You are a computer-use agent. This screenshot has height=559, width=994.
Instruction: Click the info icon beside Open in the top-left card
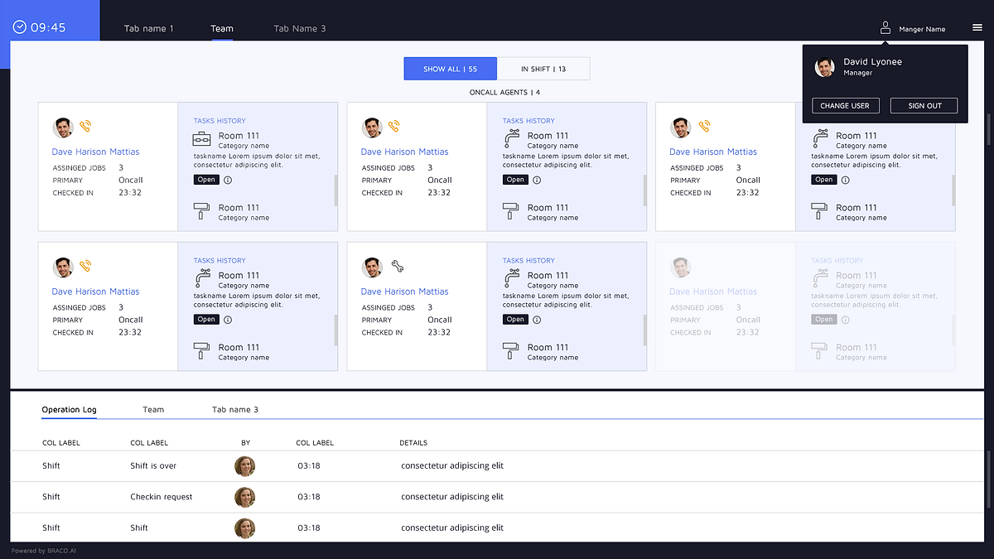point(228,180)
